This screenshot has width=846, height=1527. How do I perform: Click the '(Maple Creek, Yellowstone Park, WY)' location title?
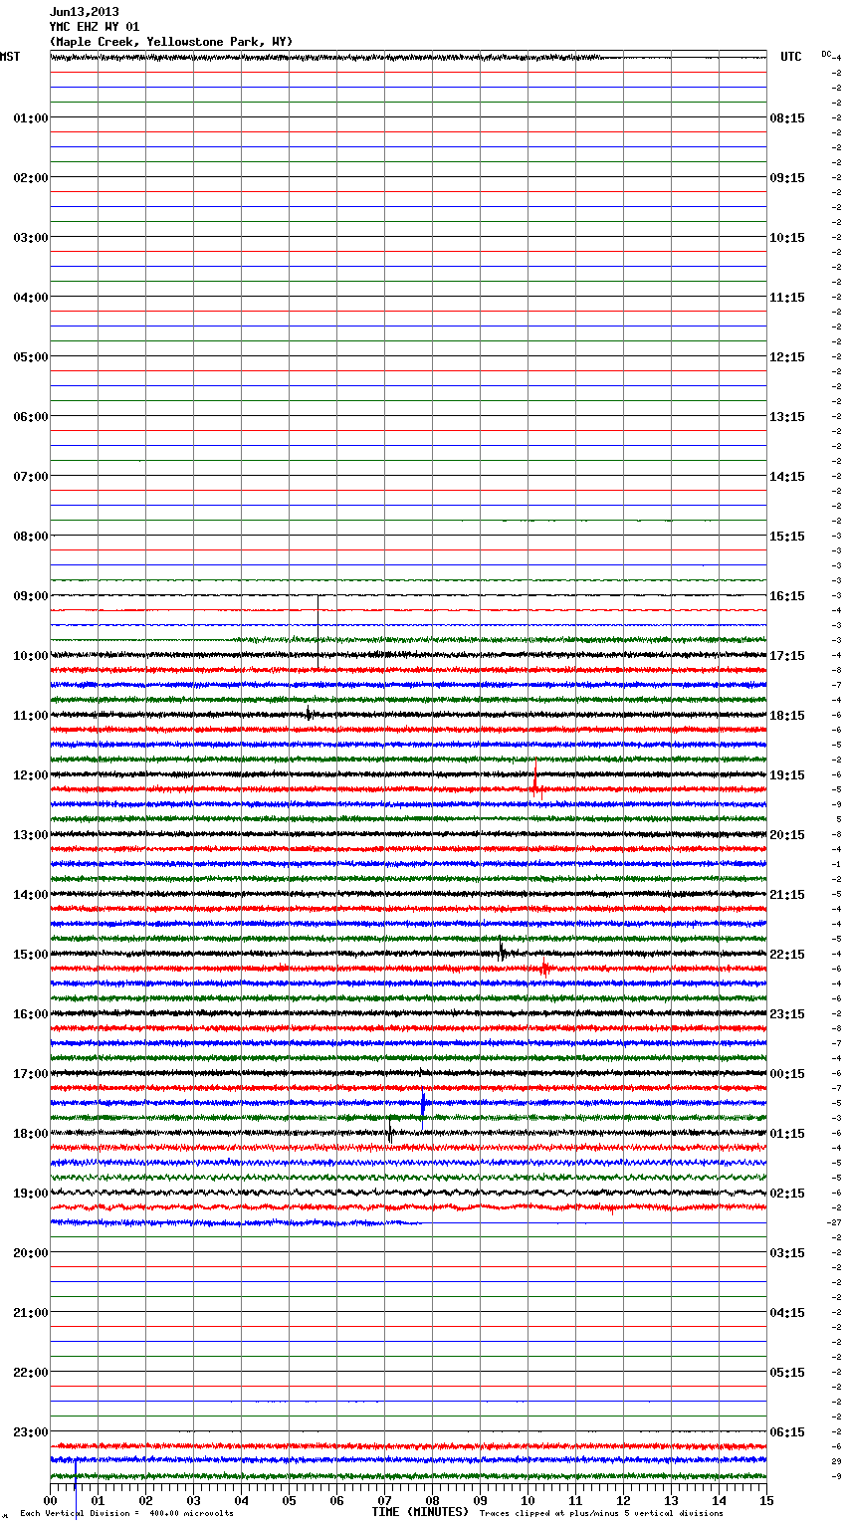coord(171,42)
